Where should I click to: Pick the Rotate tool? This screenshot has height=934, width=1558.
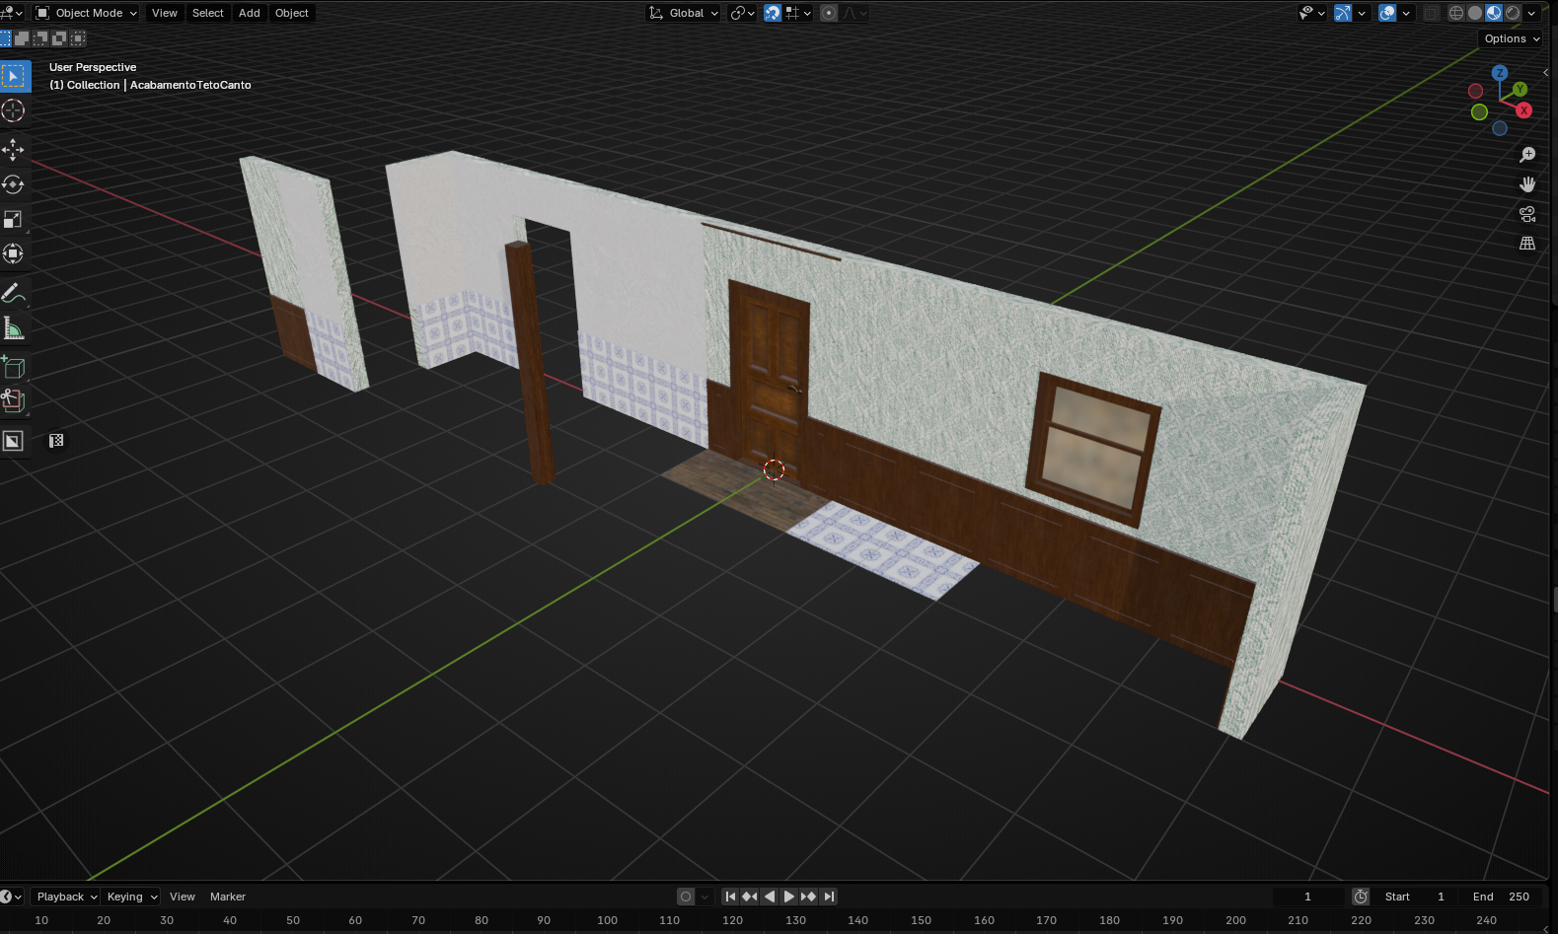click(14, 184)
